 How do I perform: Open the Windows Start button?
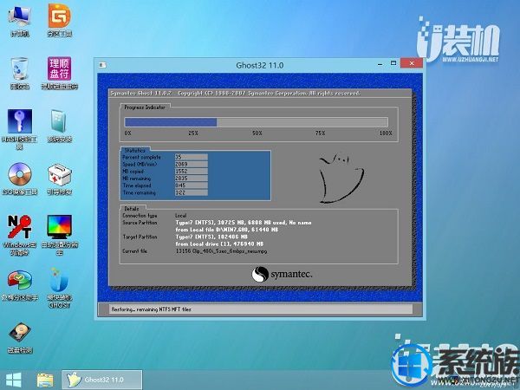[14, 380]
